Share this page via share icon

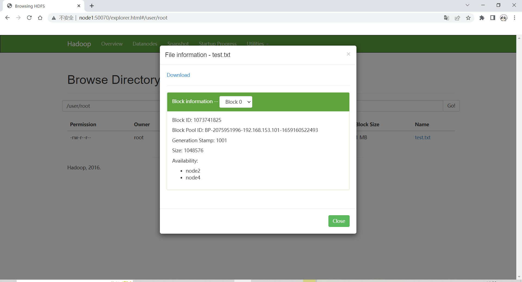tap(458, 18)
